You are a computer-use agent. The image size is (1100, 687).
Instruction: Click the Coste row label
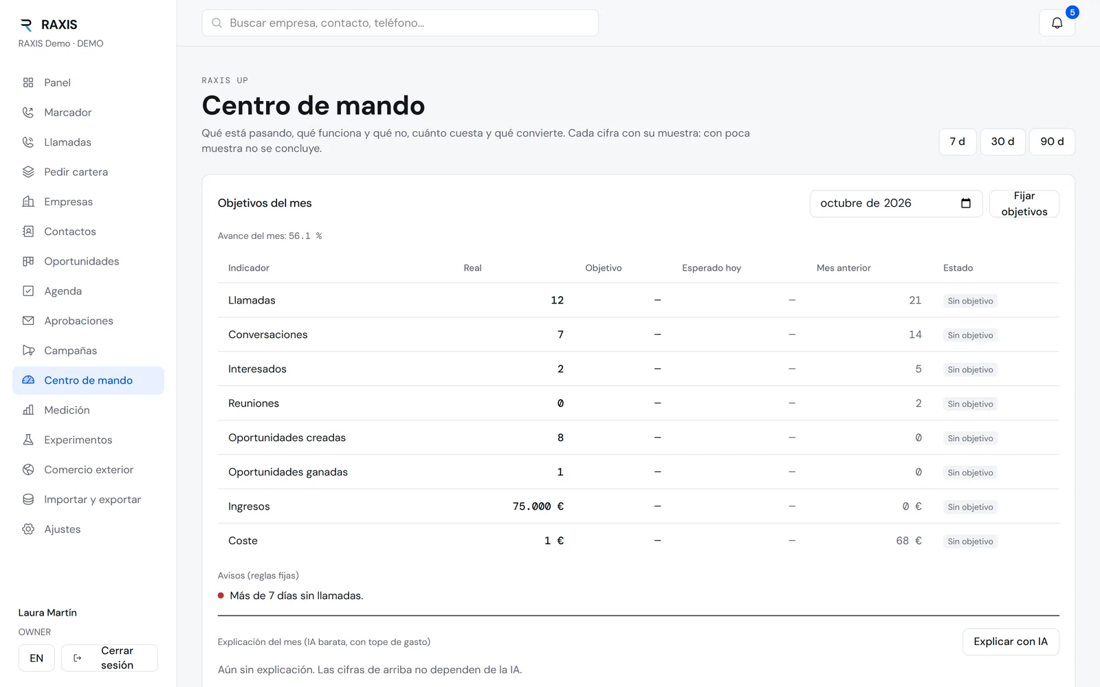tap(243, 541)
